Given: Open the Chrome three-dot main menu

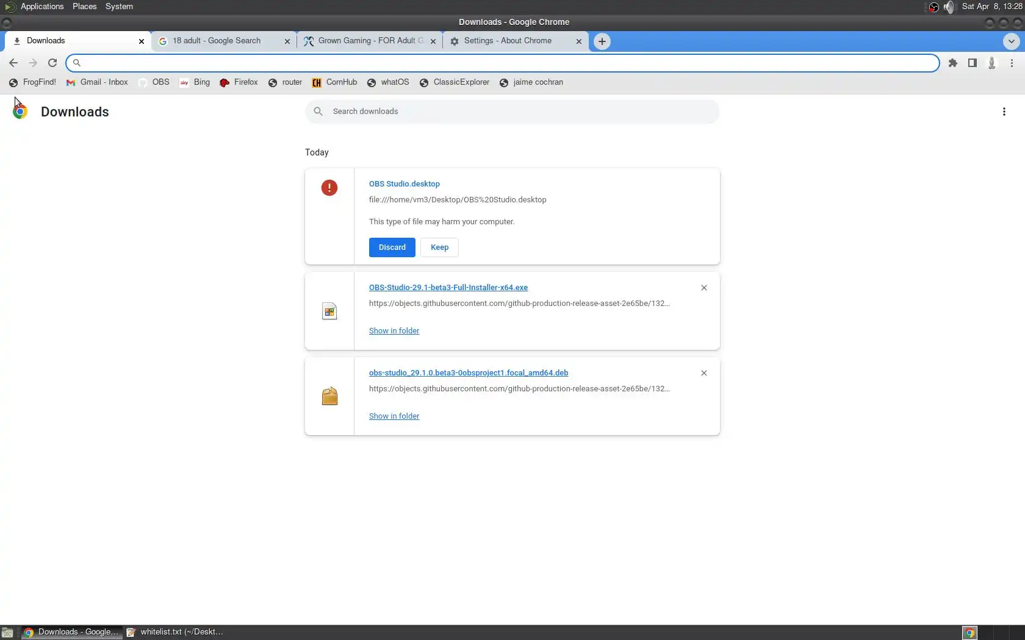Looking at the screenshot, I should point(1012,63).
